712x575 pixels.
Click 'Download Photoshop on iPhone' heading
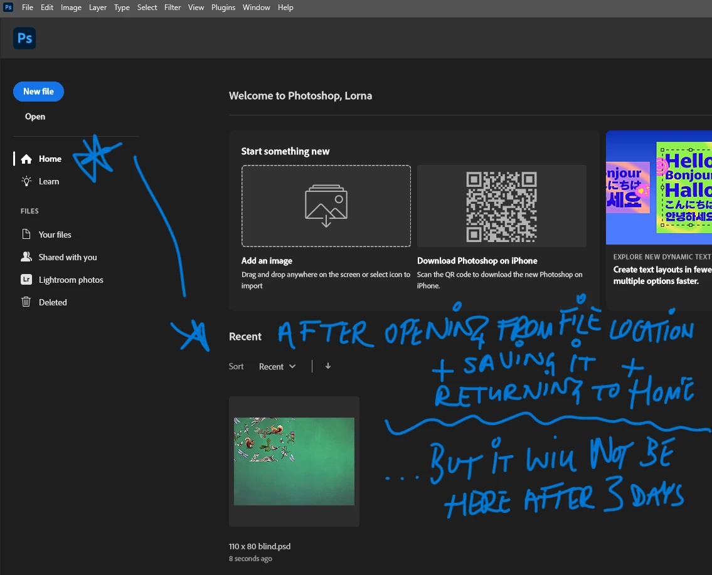(x=477, y=260)
